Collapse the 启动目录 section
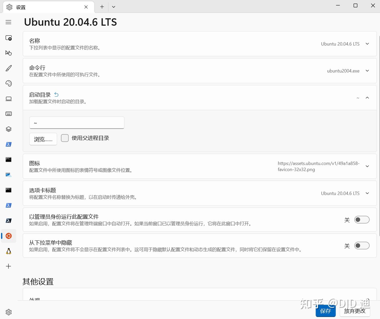 (367, 98)
